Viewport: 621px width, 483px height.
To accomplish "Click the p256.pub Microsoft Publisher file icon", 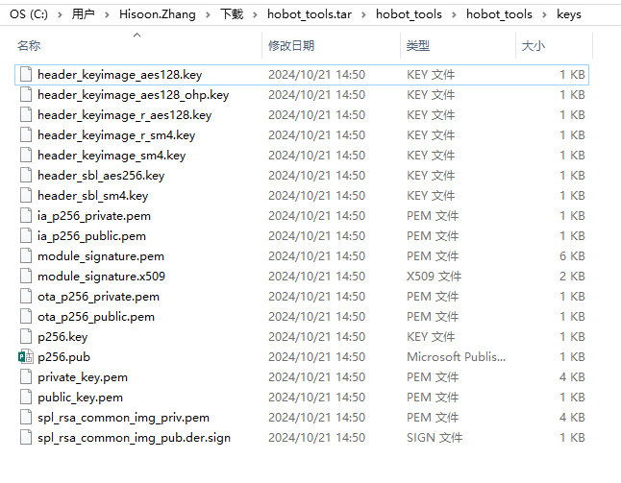I will pyautogui.click(x=25, y=357).
